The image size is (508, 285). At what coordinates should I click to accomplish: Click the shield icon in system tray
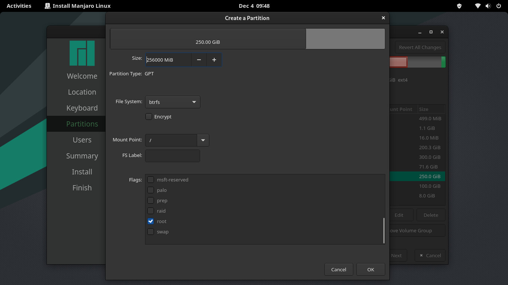point(459,6)
